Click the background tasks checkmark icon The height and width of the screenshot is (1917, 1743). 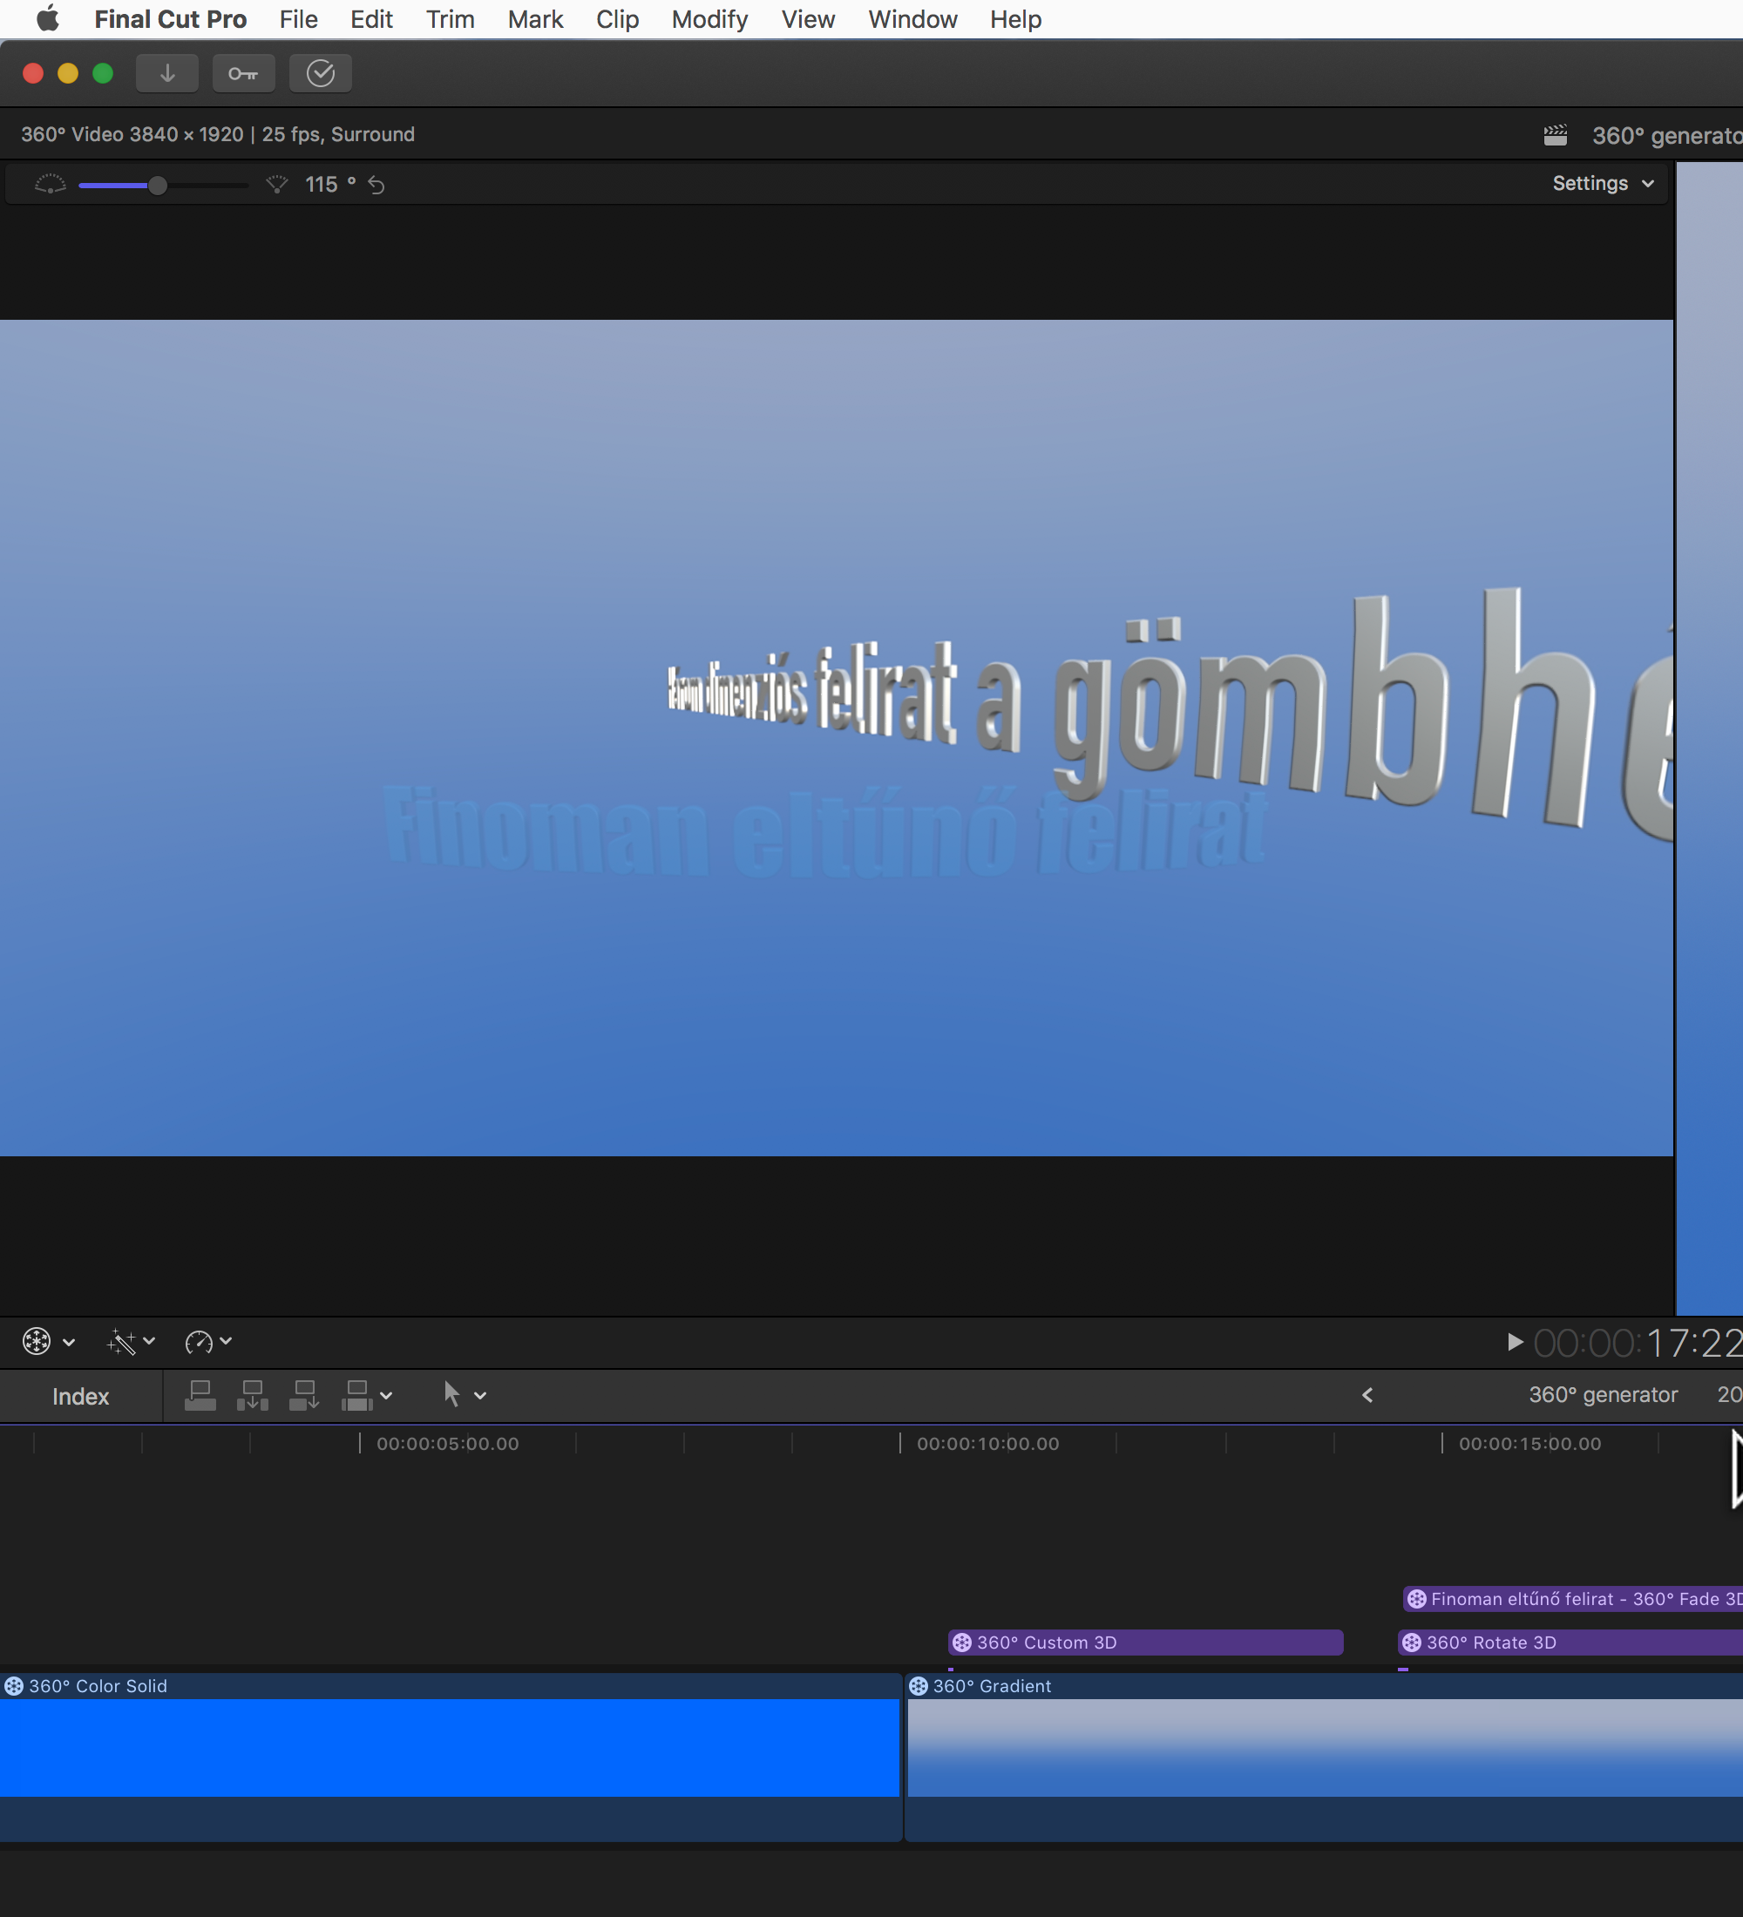pyautogui.click(x=321, y=73)
